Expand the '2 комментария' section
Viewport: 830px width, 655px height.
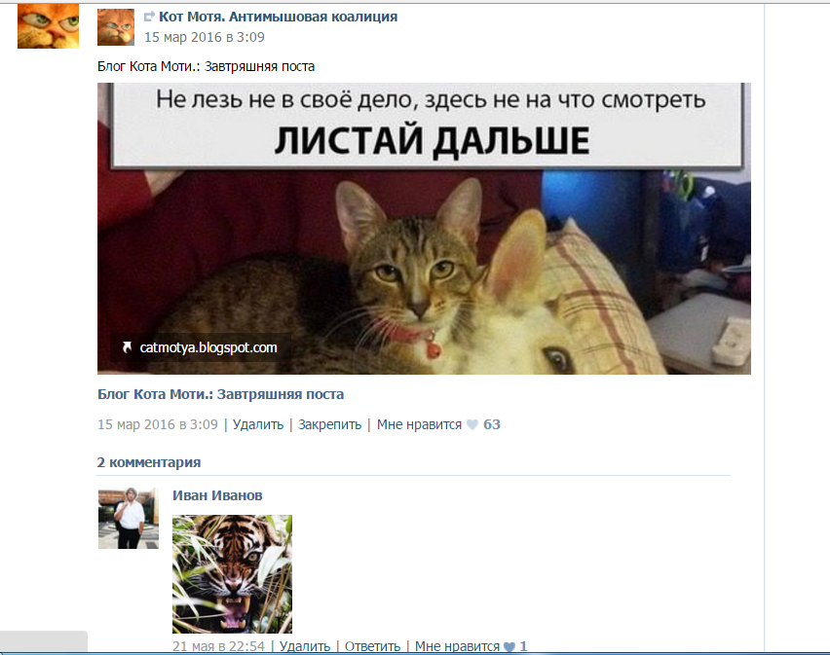pos(148,462)
